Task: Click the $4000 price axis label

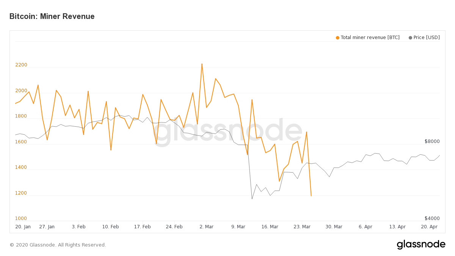Action: click(x=432, y=218)
